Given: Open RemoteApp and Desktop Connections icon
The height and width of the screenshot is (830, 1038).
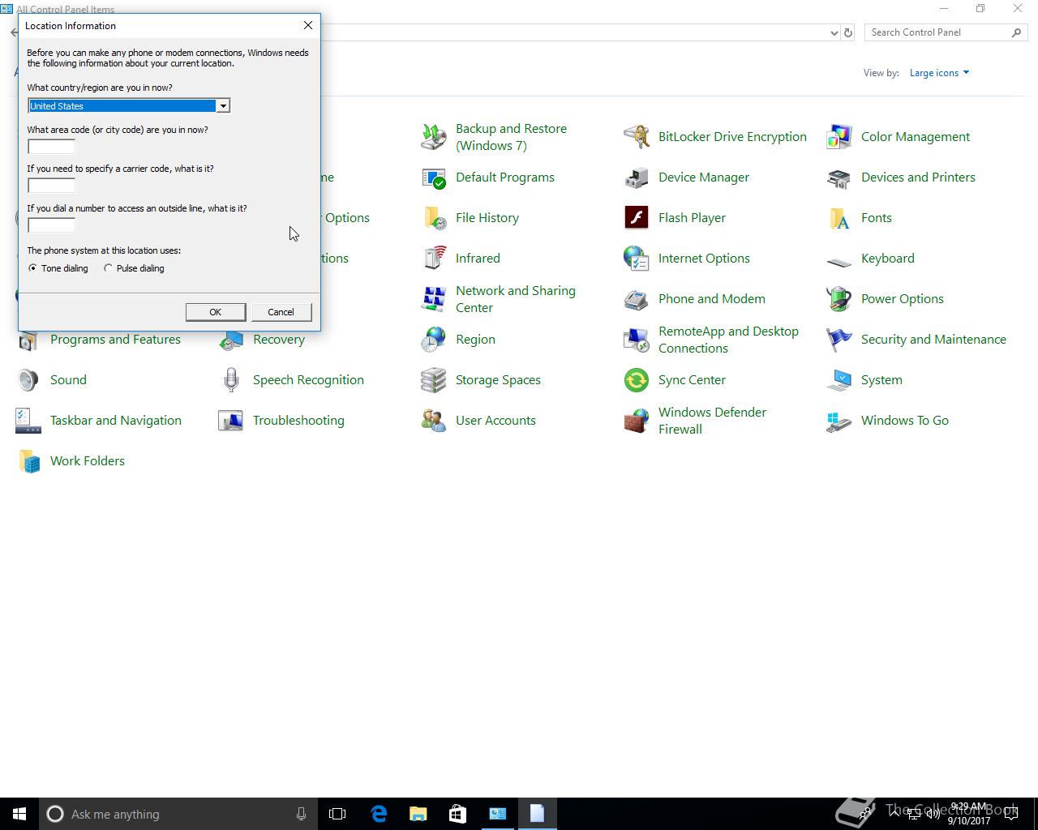Looking at the screenshot, I should click(637, 340).
